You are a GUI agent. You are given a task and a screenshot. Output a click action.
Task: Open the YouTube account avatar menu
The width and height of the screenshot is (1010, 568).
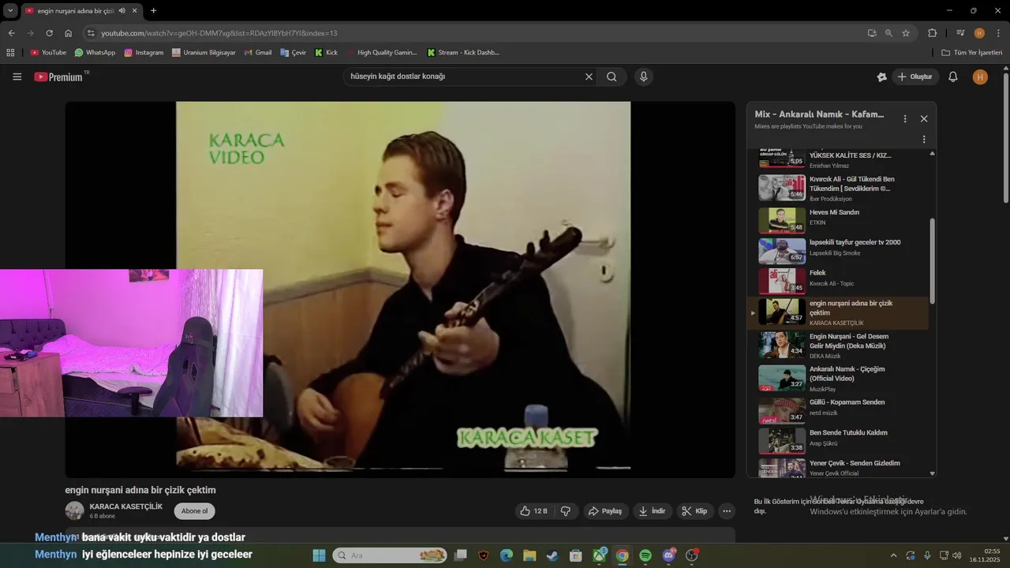pos(980,77)
